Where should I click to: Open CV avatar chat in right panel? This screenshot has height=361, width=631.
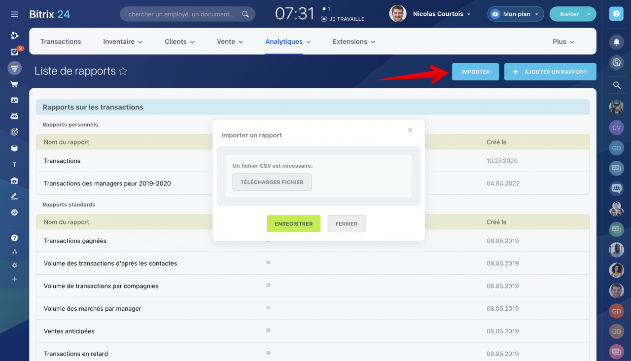pos(616,128)
